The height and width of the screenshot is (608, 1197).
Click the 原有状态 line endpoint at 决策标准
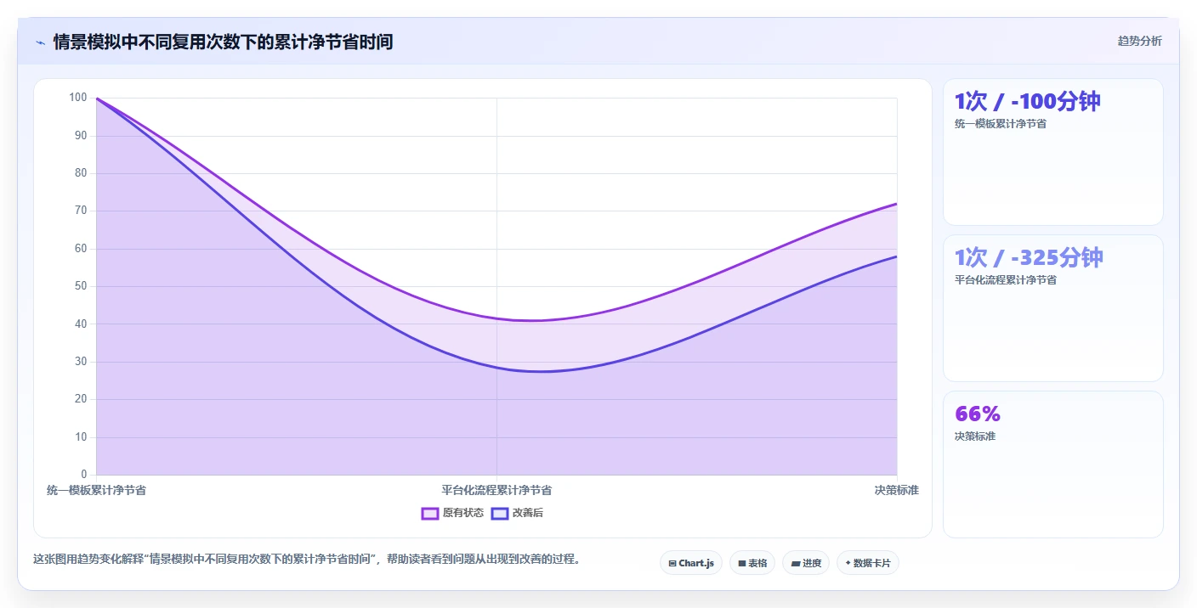point(897,204)
